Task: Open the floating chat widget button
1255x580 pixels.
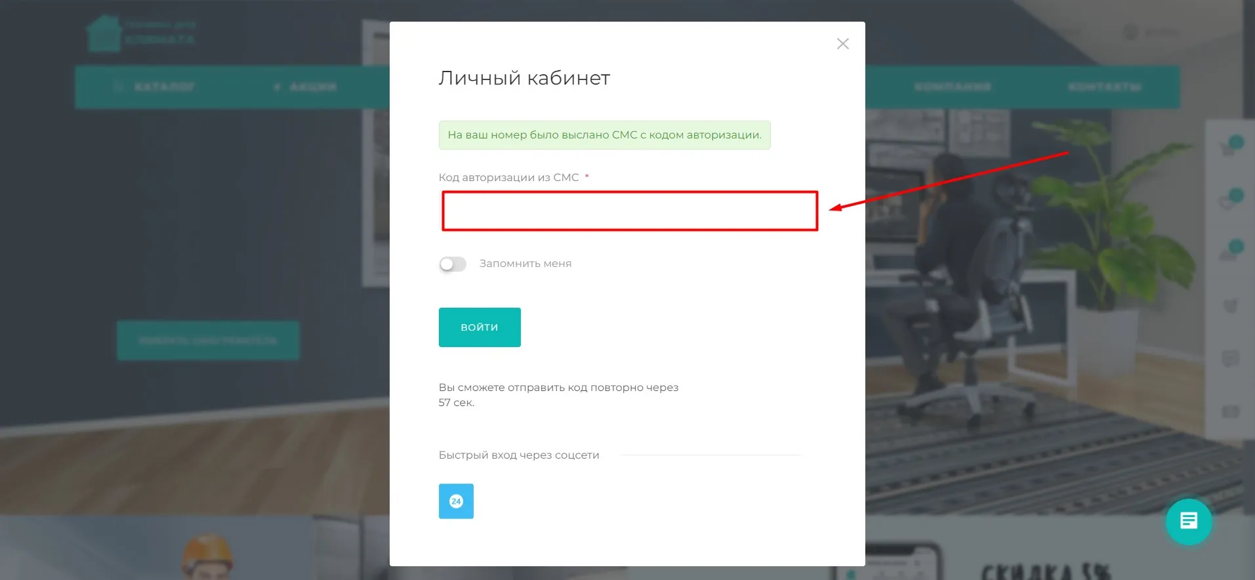Action: coord(1188,522)
